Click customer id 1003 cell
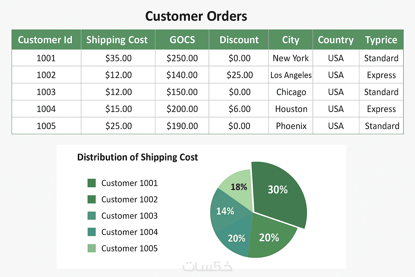 pos(46,92)
